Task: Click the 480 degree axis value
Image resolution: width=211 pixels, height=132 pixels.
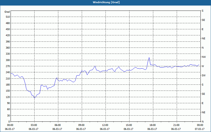Action: [8, 23]
